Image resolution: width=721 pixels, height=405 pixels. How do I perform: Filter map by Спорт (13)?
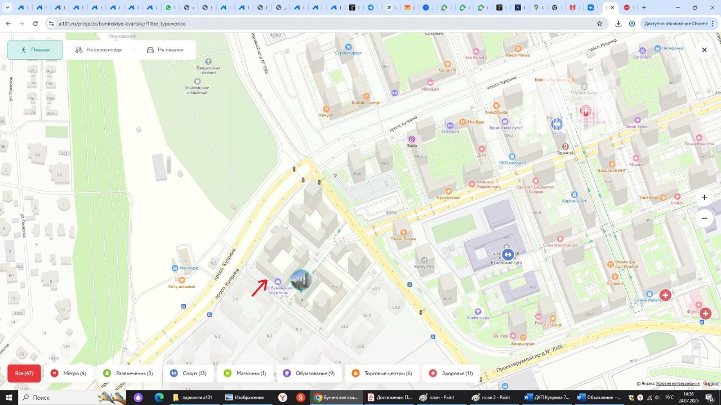(188, 373)
